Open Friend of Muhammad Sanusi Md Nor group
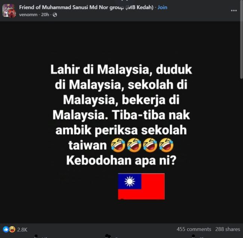Image resolution: width=243 pixels, height=238 pixels. click(86, 7)
